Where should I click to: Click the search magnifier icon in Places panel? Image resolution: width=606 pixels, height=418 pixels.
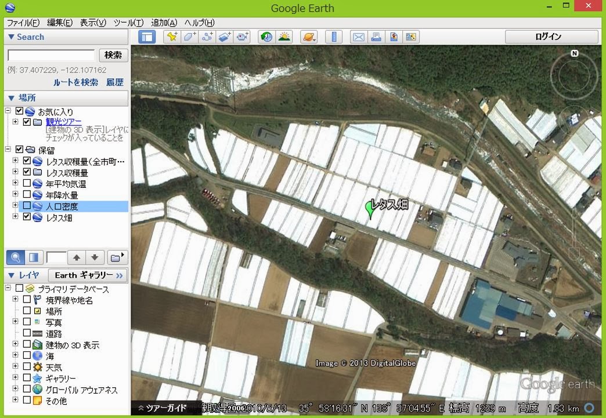[x=16, y=257]
